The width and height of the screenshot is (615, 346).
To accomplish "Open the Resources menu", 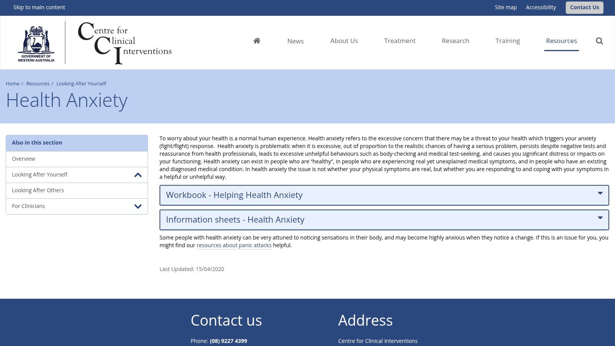I will click(561, 41).
